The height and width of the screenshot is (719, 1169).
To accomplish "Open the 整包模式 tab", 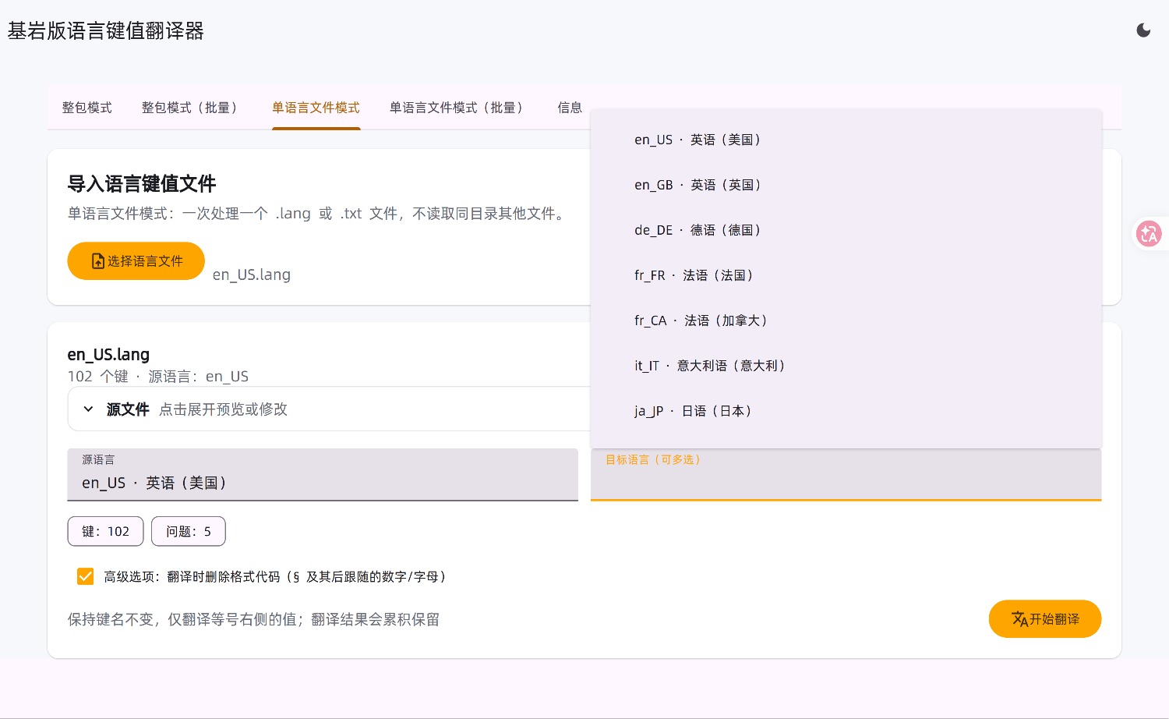I will 87,108.
